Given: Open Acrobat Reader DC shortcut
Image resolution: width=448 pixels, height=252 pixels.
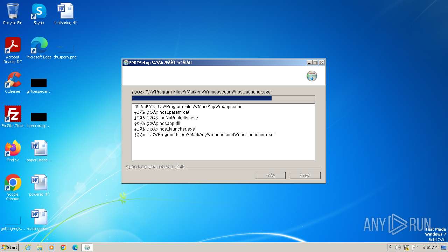Looking at the screenshot, I should [x=13, y=50].
